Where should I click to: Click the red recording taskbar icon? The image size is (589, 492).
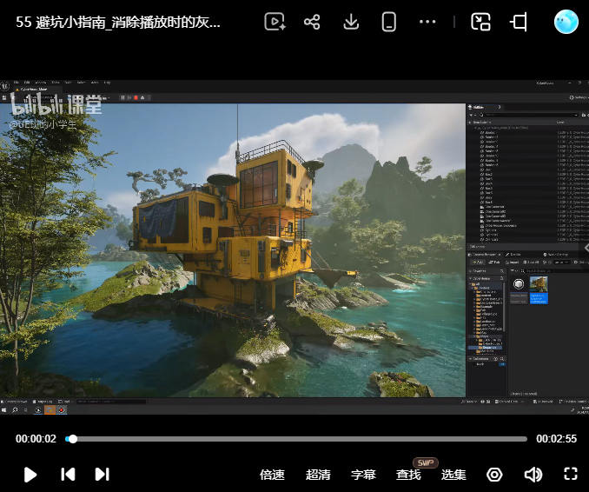click(x=62, y=410)
